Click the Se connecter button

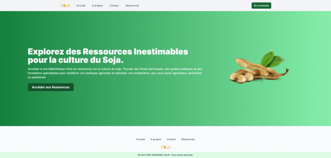pos(261,6)
